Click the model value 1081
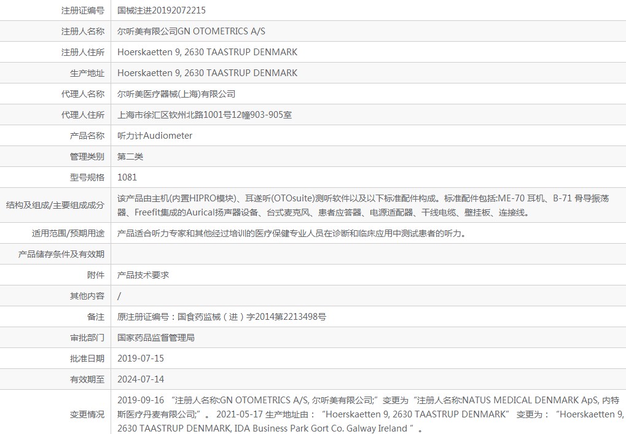This screenshot has width=626, height=434. 127,177
